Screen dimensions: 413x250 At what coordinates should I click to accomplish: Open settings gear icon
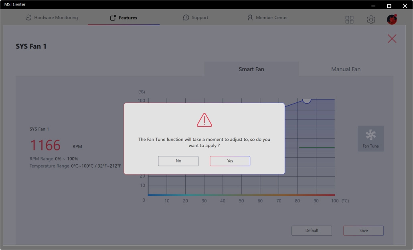371,20
